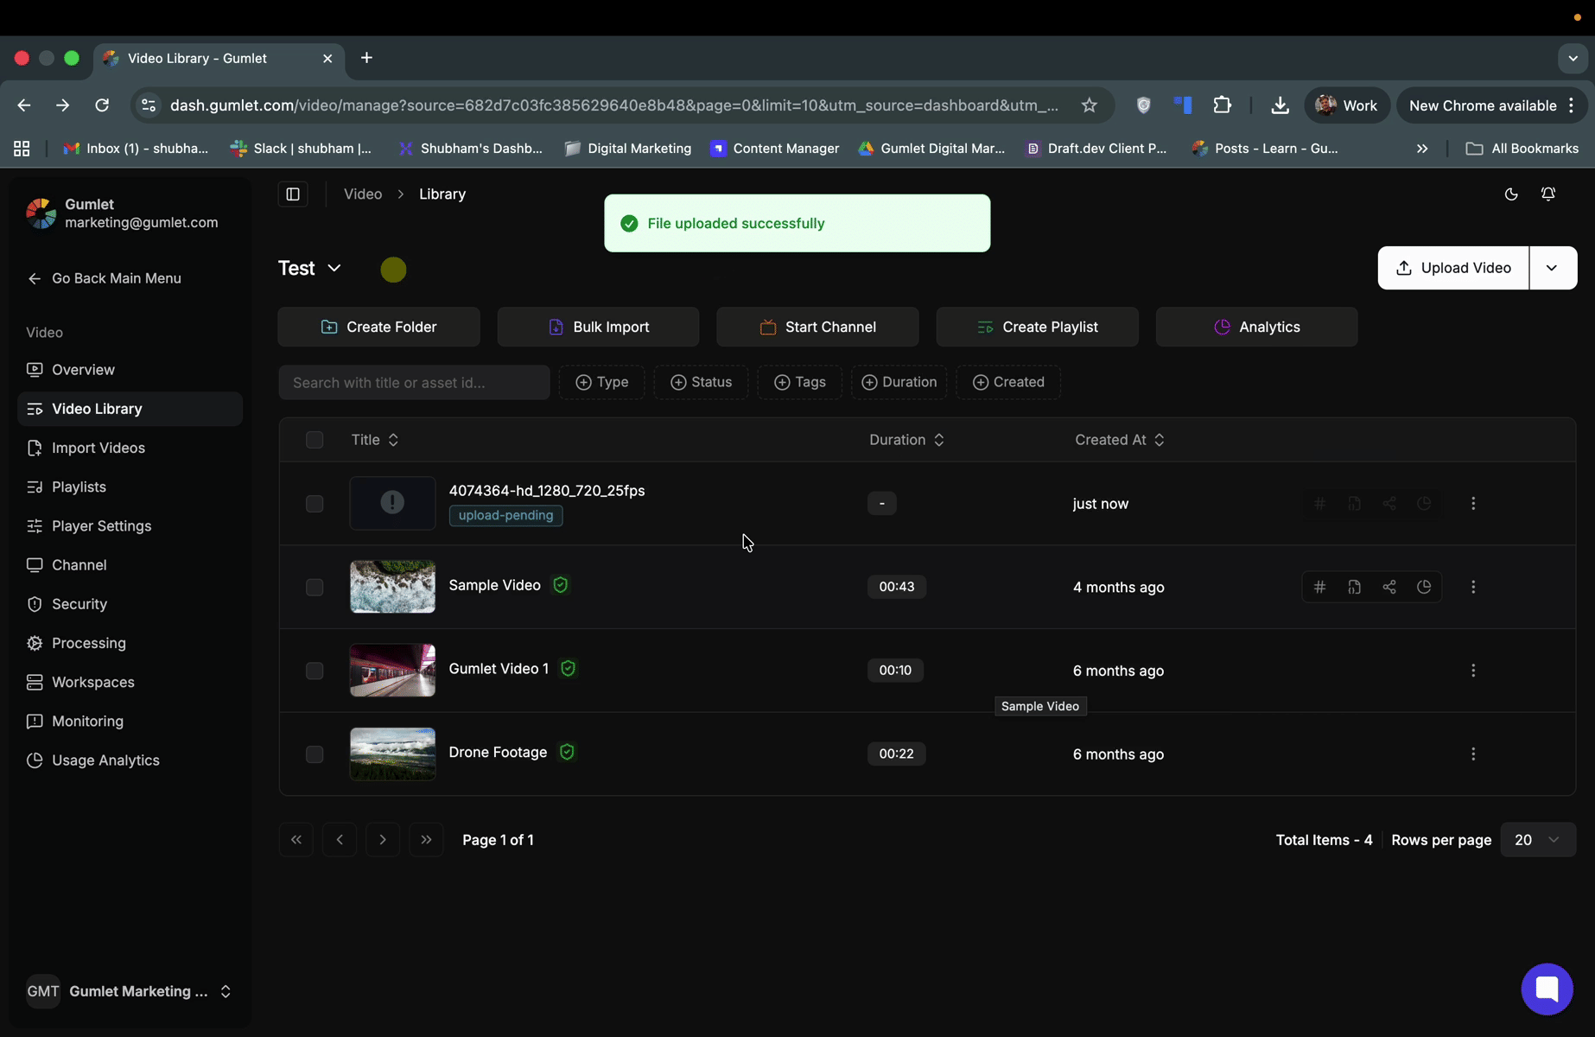Open Player Settings in sidebar
The height and width of the screenshot is (1037, 1595).
(x=101, y=526)
